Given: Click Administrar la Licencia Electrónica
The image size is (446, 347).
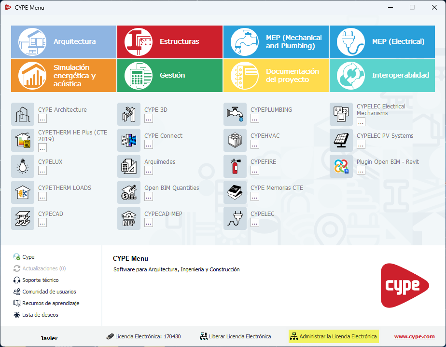Looking at the screenshot, I should [334, 336].
